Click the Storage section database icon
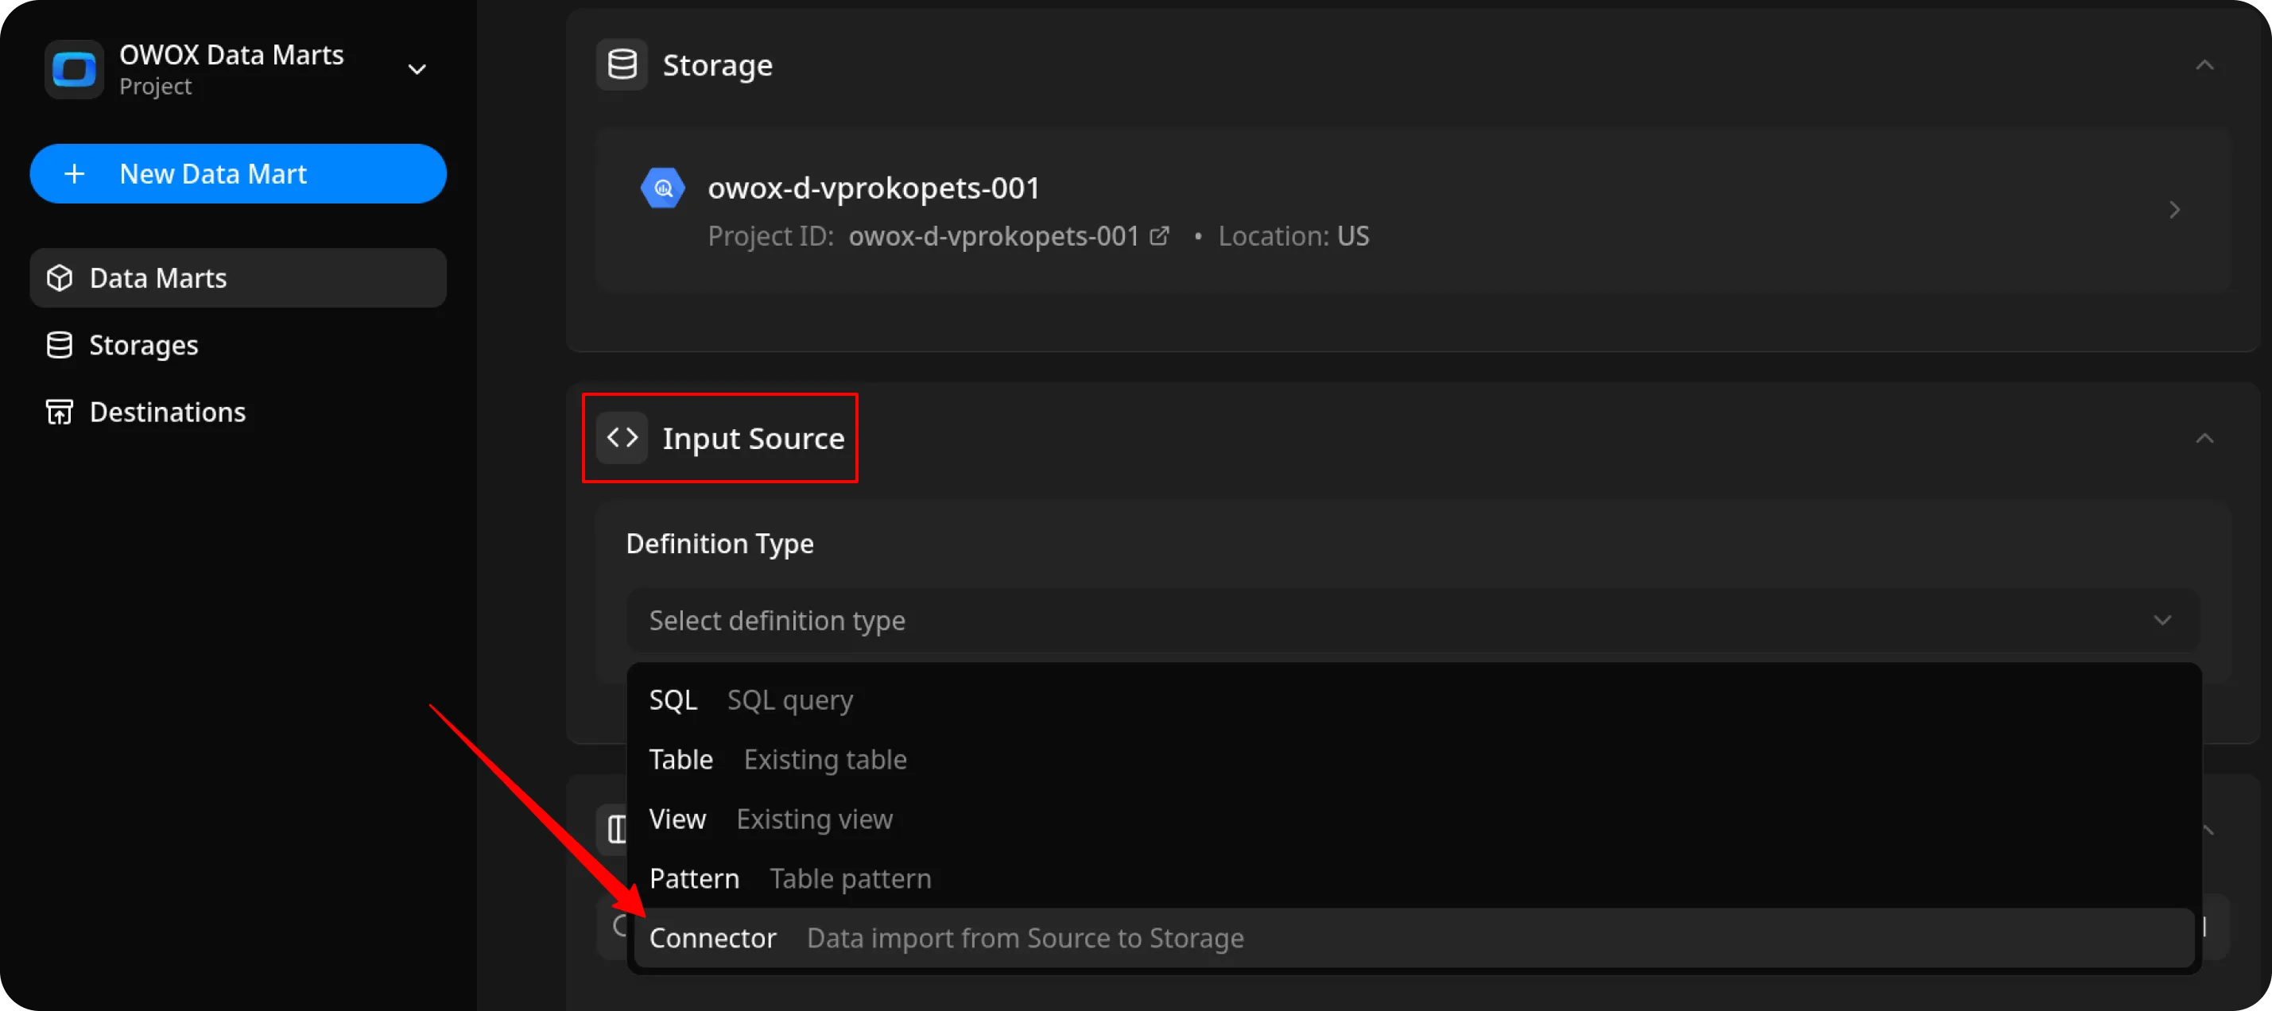Screen dimensions: 2272x1011 click(622, 64)
